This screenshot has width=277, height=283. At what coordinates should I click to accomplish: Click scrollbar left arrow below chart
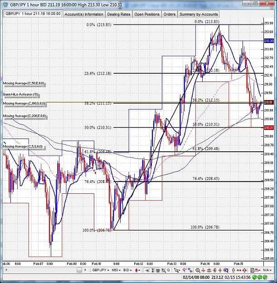pos(6,270)
